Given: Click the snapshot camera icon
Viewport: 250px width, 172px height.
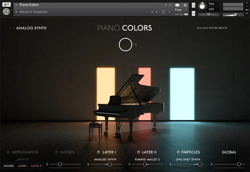Looking at the screenshot, I should click(177, 4).
